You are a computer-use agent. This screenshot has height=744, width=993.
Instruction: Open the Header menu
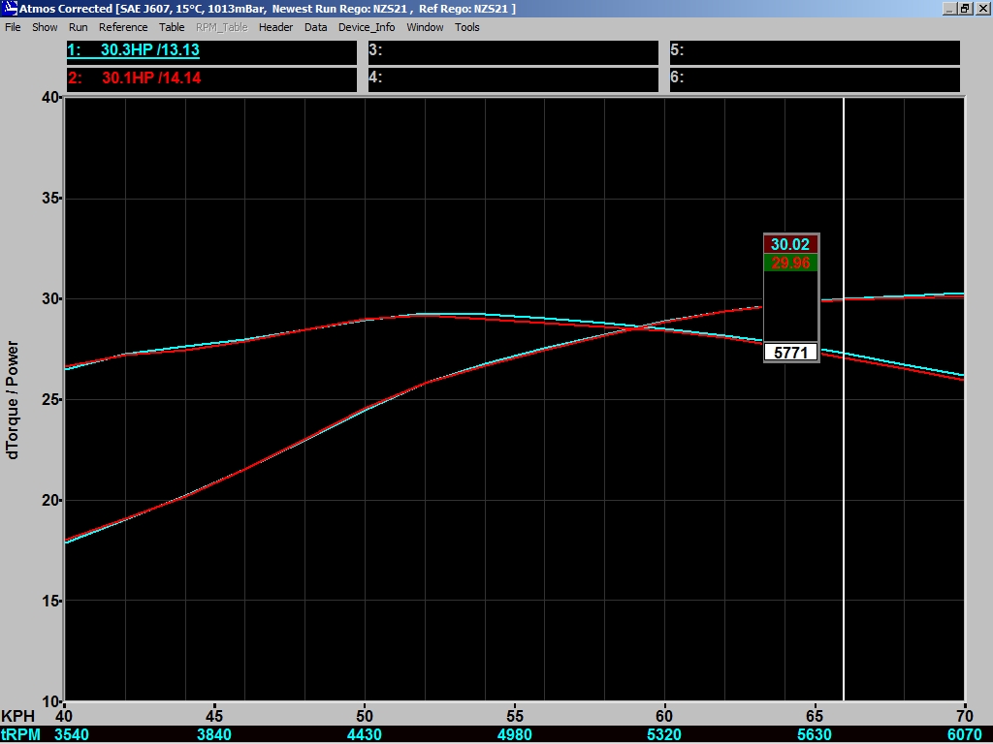(275, 27)
